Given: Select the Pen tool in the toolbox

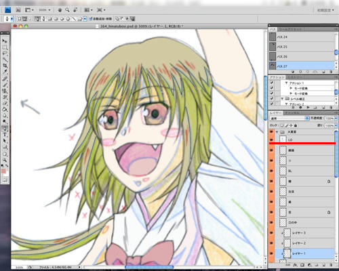Looking at the screenshot, I should point(5,129).
